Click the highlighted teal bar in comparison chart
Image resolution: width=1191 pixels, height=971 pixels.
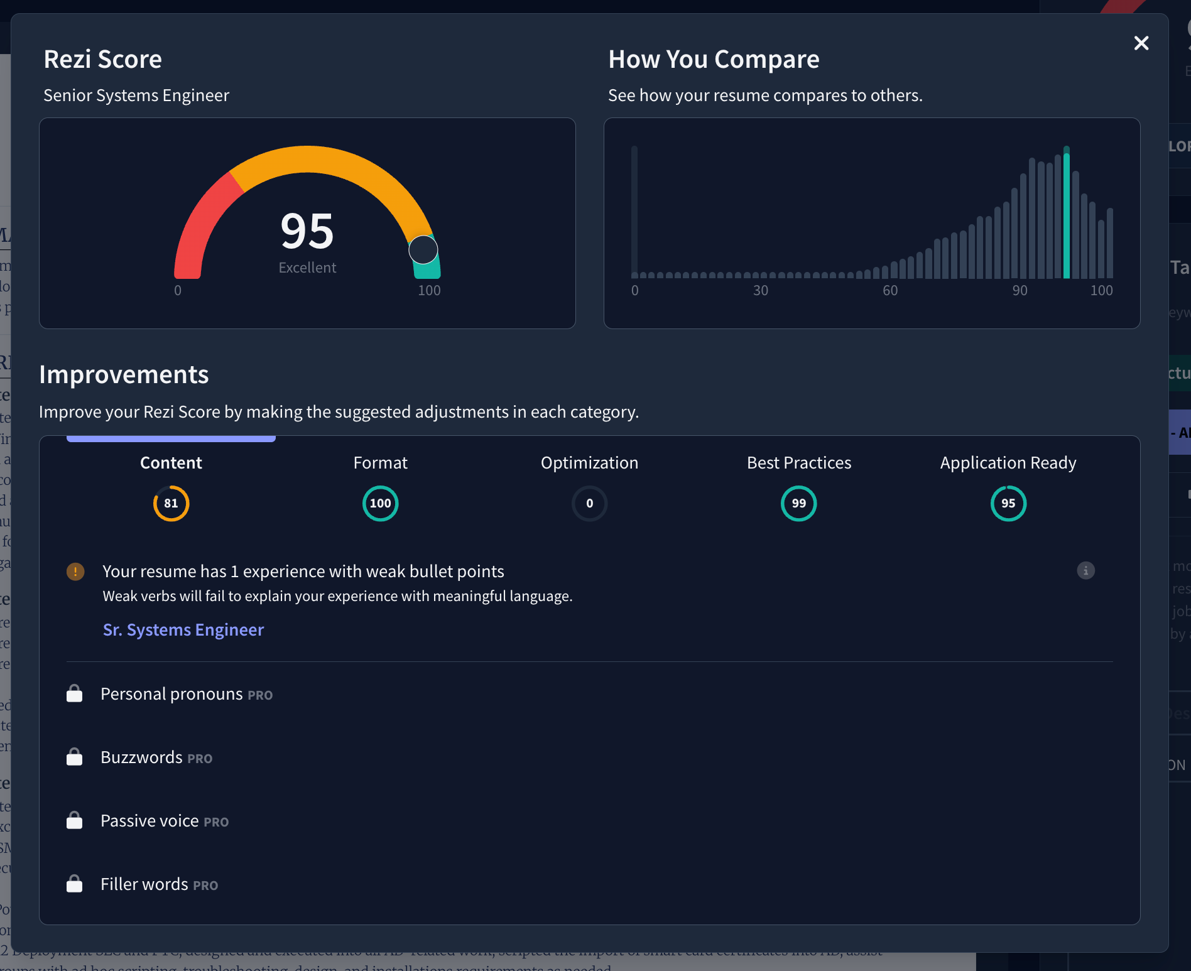tap(1066, 214)
